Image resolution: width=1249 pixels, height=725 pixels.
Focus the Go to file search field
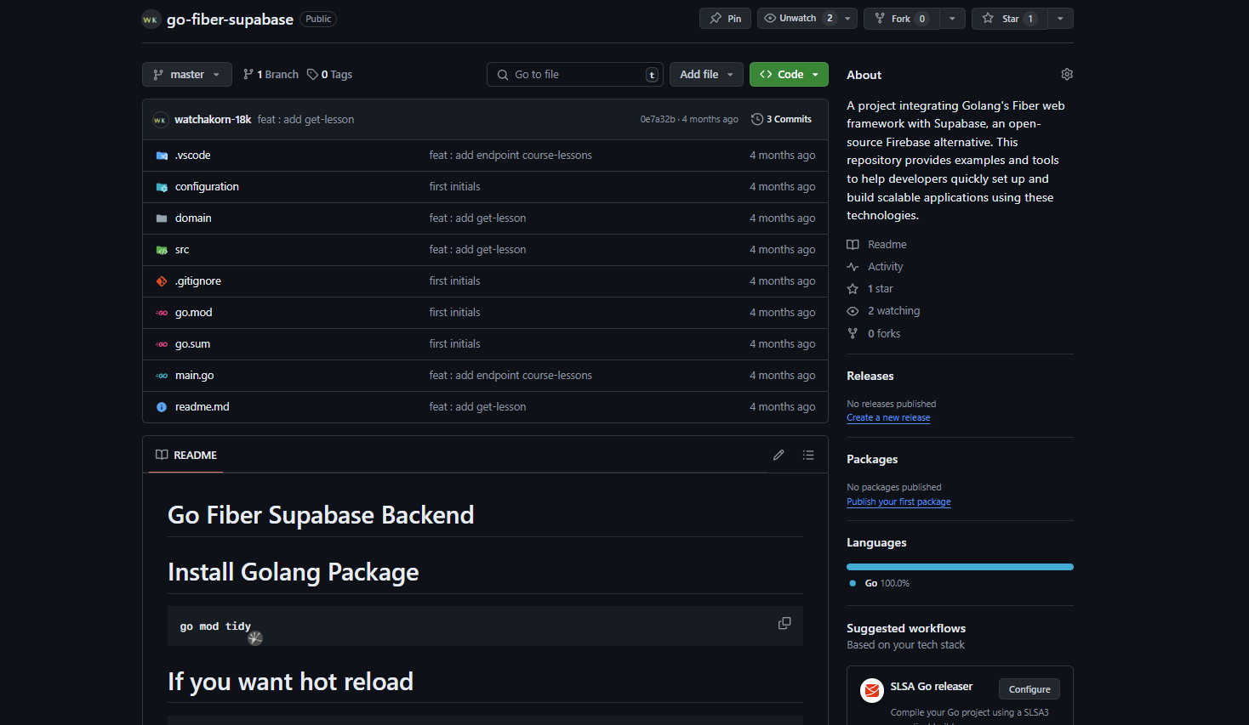point(575,75)
